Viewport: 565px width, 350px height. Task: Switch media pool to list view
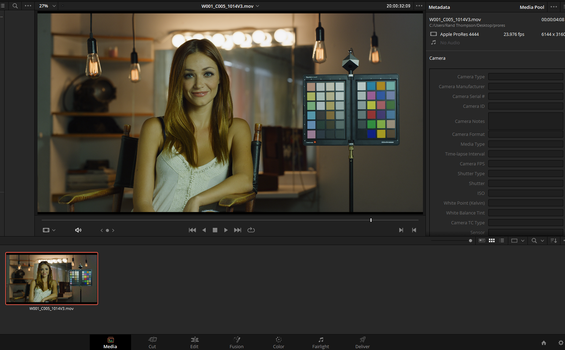point(501,241)
